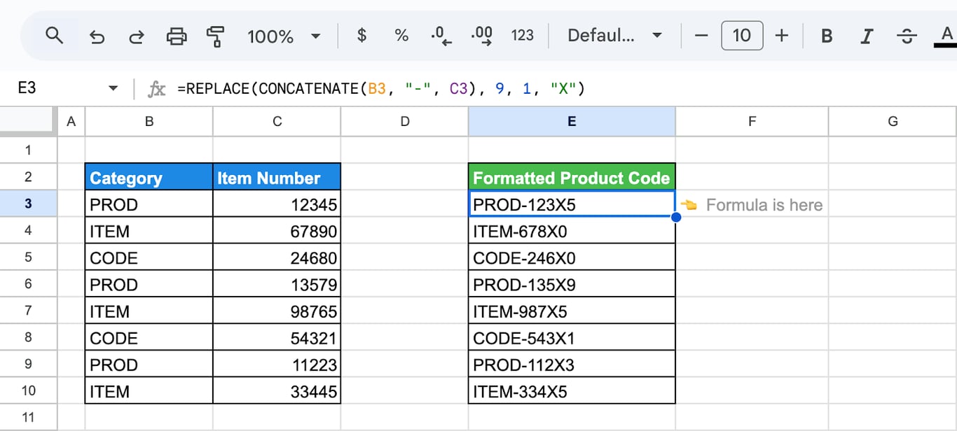The height and width of the screenshot is (431, 957).
Task: Format as percent
Action: pyautogui.click(x=401, y=35)
